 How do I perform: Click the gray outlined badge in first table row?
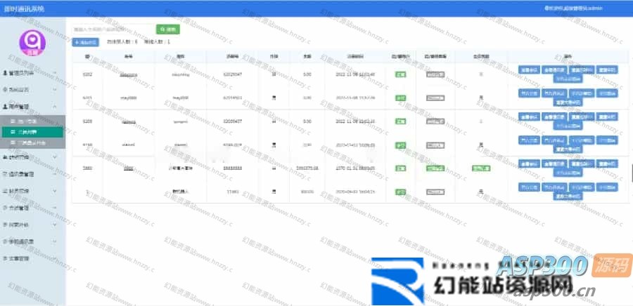(435, 73)
